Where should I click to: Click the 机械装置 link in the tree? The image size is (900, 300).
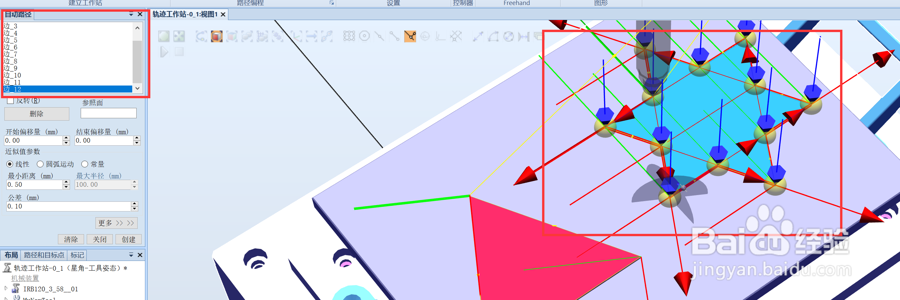(x=25, y=278)
